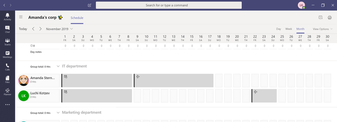Go to the previous month
The height and width of the screenshot is (122, 337).
pos(33,29)
